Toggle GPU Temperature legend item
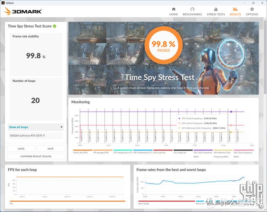This screenshot has width=267, height=212. coord(143,151)
